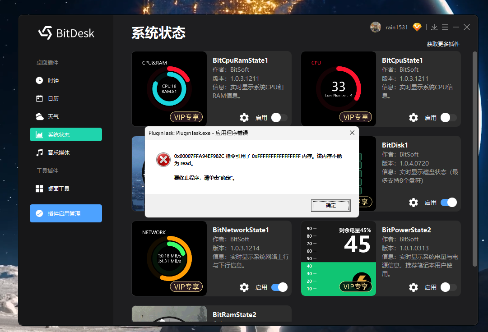Minimize the BitDesk window

tap(456, 28)
